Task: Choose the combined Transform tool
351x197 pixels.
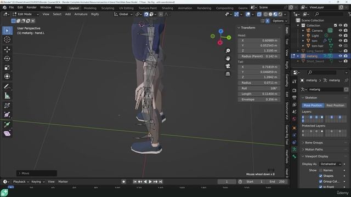Action: click(x=7, y=77)
